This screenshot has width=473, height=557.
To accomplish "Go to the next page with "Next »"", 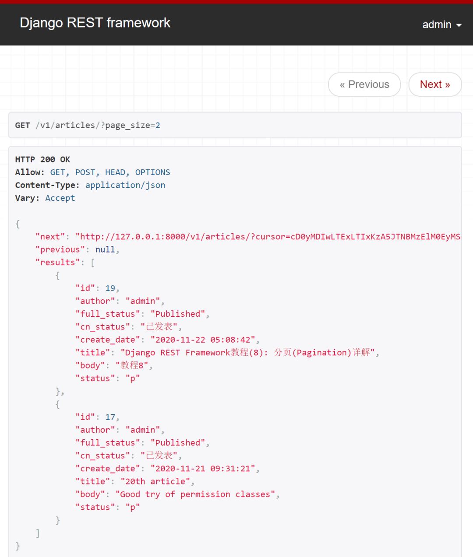I will tap(434, 84).
